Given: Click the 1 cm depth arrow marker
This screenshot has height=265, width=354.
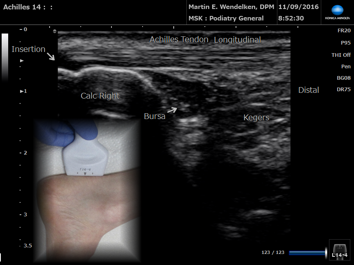Looking at the screenshot, I should (x=22, y=91).
